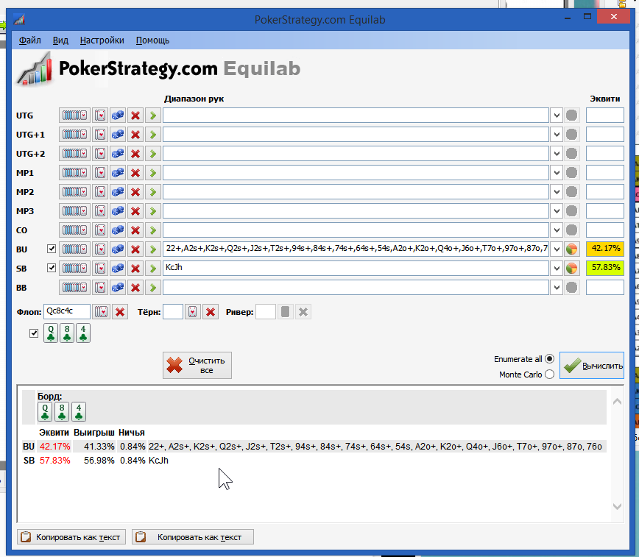Clear the MP1 row with red X

point(135,173)
